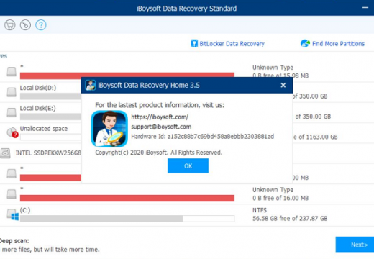374x259 pixels.
Task: Click the iBoysoft logo in dialog title
Action: pyautogui.click(x=91, y=85)
